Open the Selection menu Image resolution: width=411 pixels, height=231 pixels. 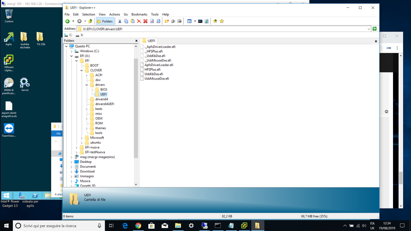[89, 14]
